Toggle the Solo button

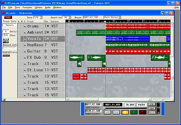pos(8,17)
